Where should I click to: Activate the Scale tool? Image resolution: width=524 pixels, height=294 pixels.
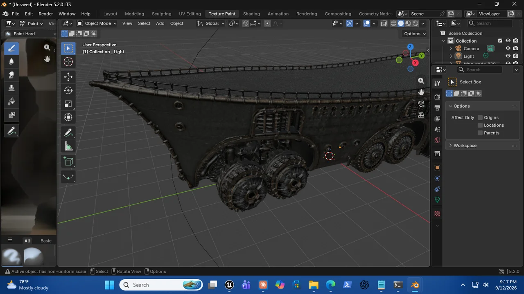[x=68, y=104]
